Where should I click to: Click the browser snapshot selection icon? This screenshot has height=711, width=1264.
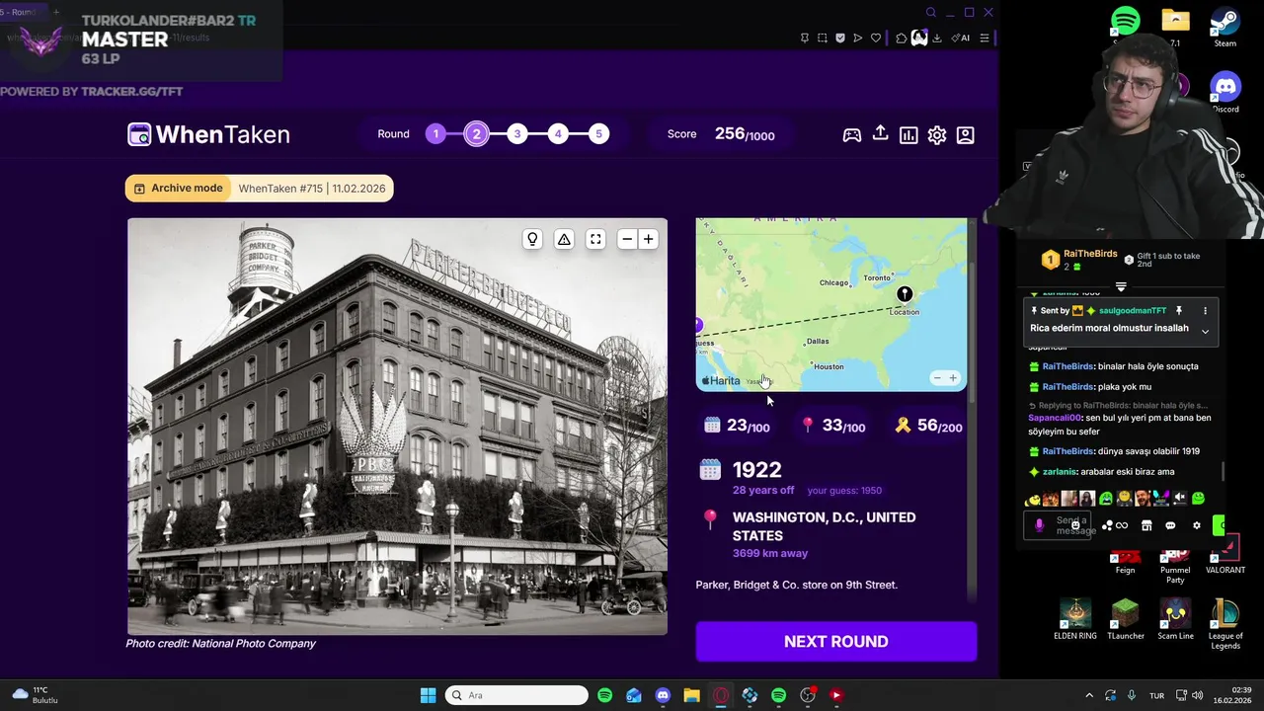pyautogui.click(x=823, y=39)
